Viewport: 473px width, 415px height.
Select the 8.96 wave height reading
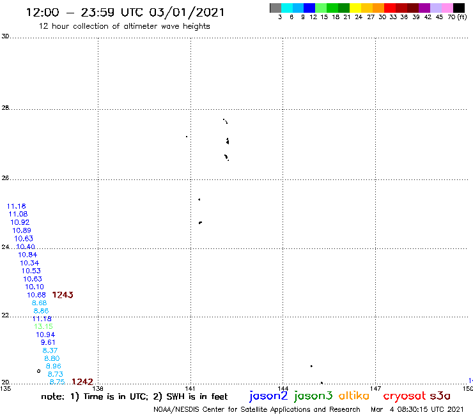(x=54, y=366)
